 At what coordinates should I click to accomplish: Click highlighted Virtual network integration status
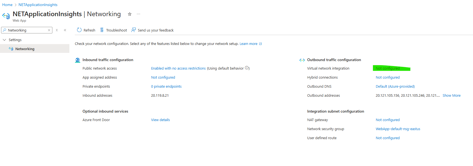(387, 68)
